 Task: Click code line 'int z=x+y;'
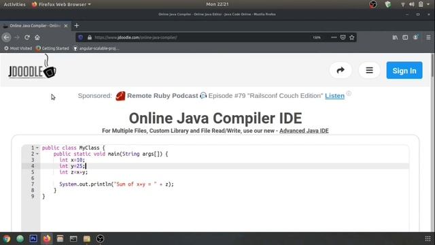coord(73,172)
